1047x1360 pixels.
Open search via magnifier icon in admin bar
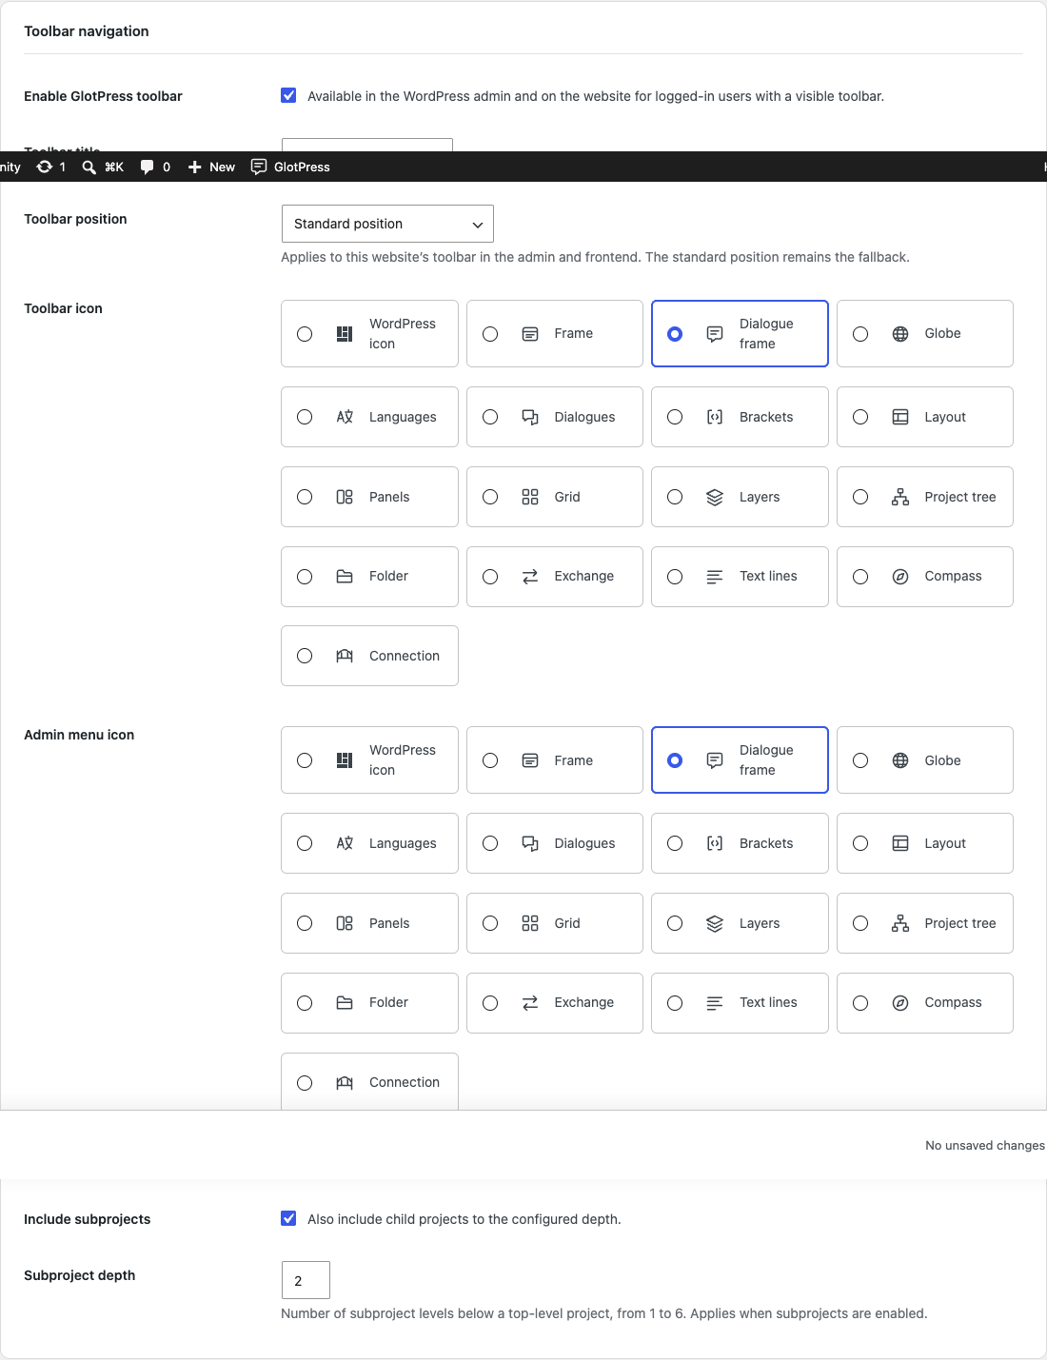point(89,167)
